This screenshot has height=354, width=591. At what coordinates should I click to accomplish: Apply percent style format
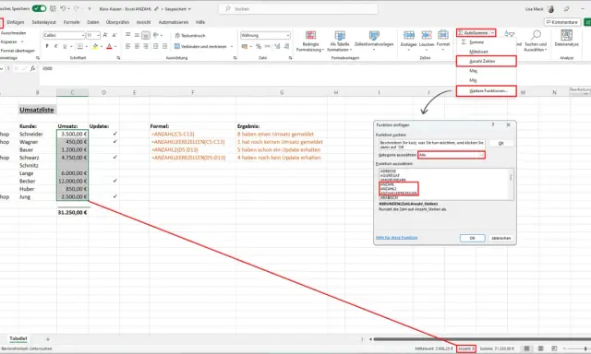pyautogui.click(x=259, y=46)
